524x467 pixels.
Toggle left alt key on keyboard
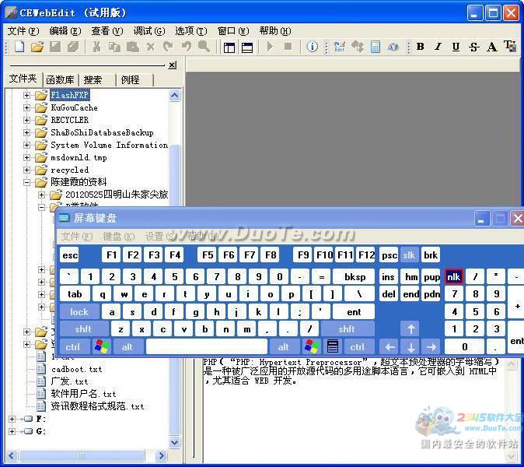tap(128, 346)
